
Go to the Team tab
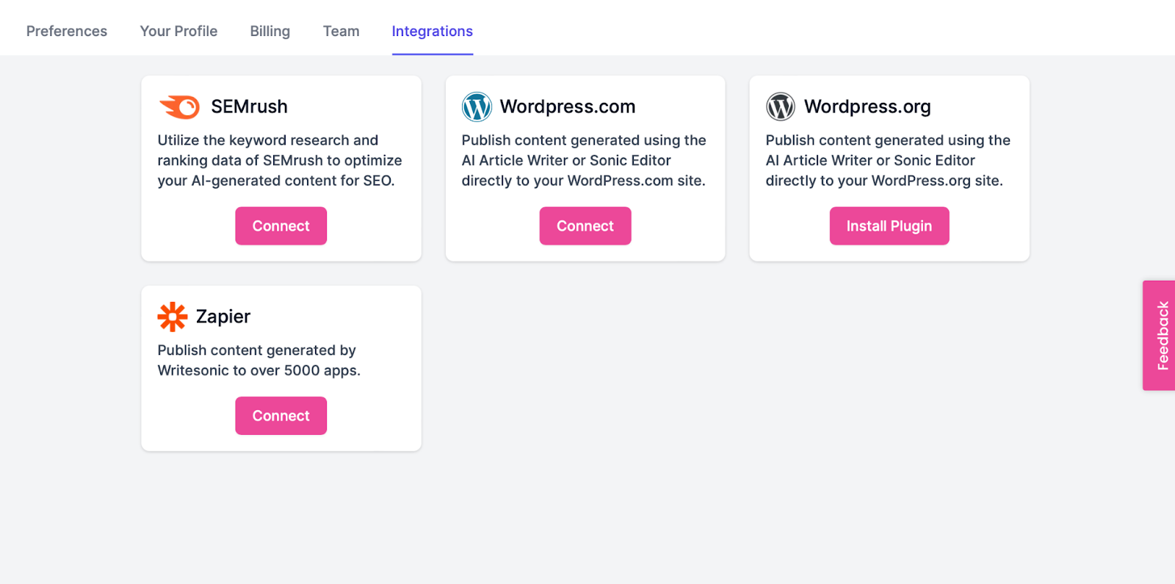(x=341, y=31)
